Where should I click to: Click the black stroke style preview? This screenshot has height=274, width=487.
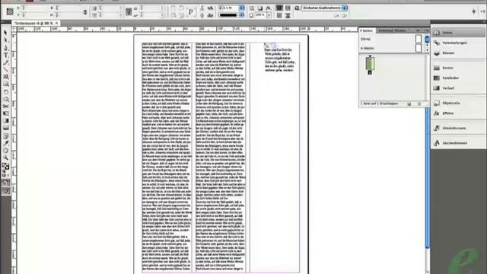pos(228,15)
